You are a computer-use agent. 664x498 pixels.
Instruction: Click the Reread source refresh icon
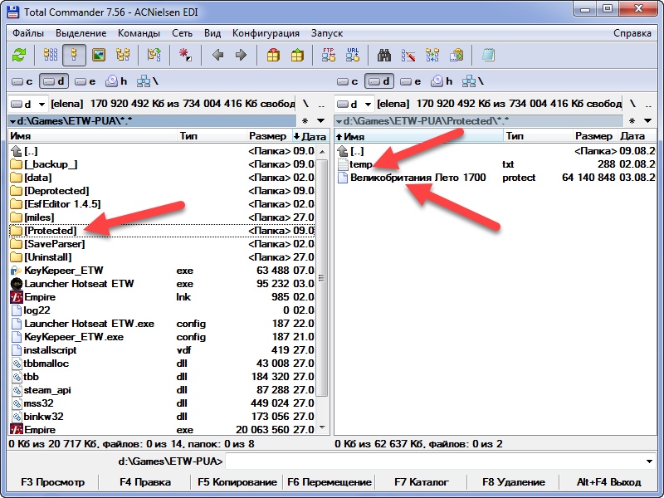(x=19, y=55)
